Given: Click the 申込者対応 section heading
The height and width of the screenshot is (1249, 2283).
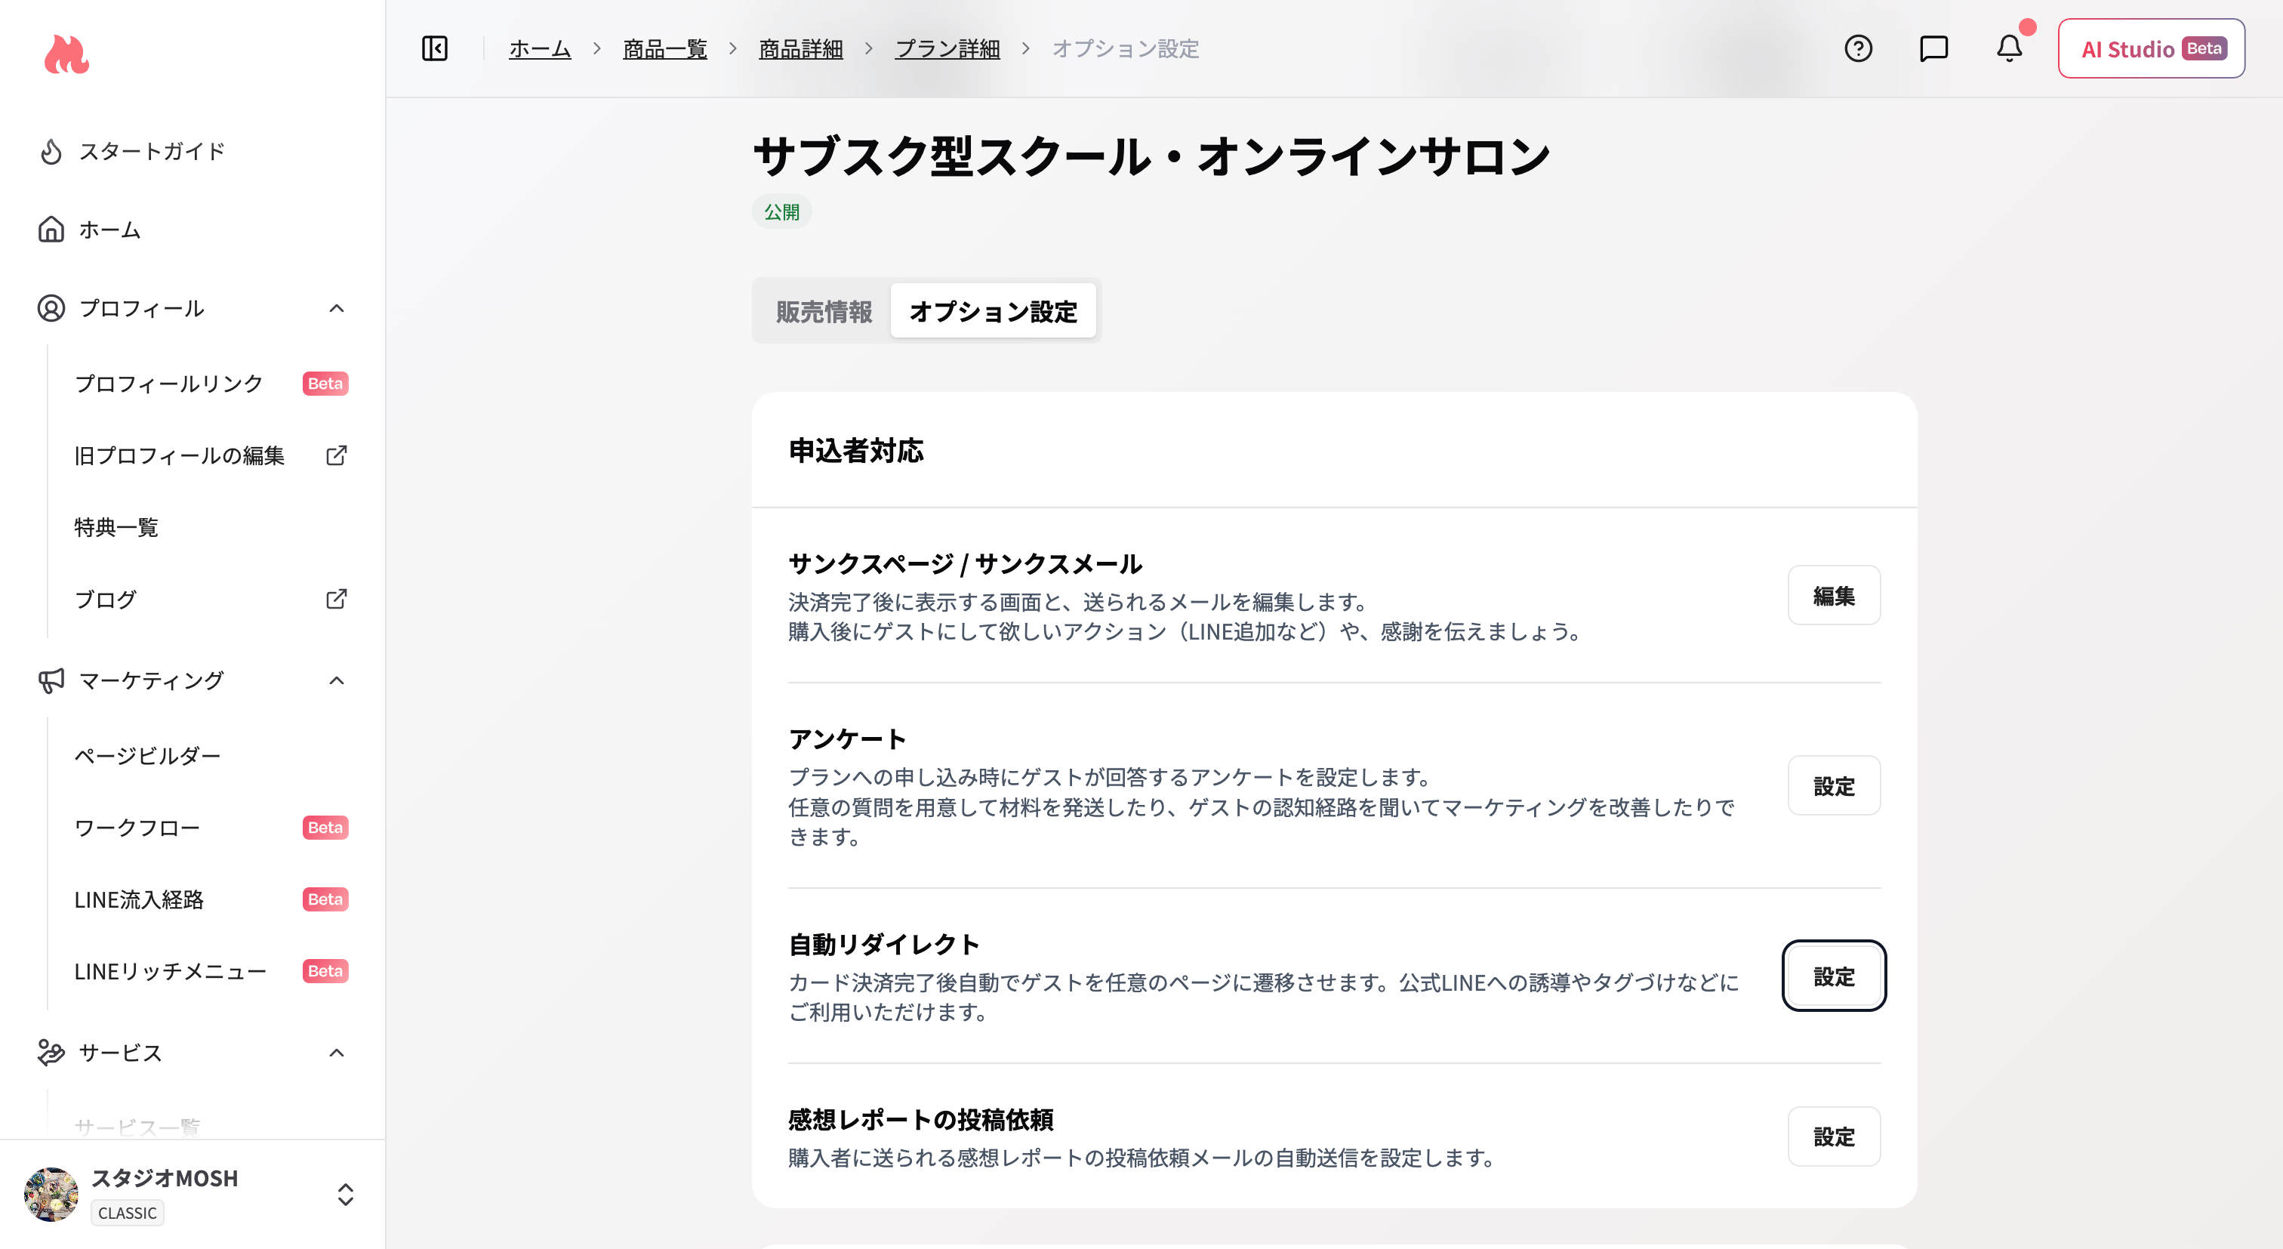Looking at the screenshot, I should pos(856,450).
